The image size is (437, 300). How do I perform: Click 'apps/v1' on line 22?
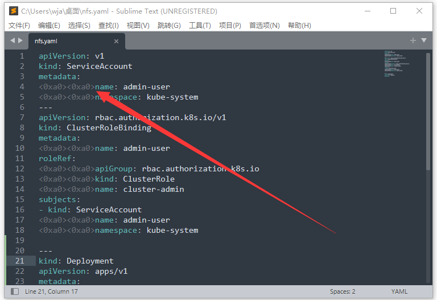[x=111, y=272]
